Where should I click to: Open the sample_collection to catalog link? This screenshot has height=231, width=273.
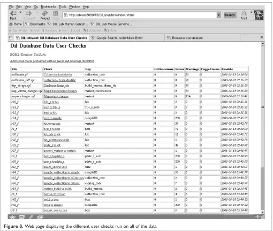(x=62, y=183)
